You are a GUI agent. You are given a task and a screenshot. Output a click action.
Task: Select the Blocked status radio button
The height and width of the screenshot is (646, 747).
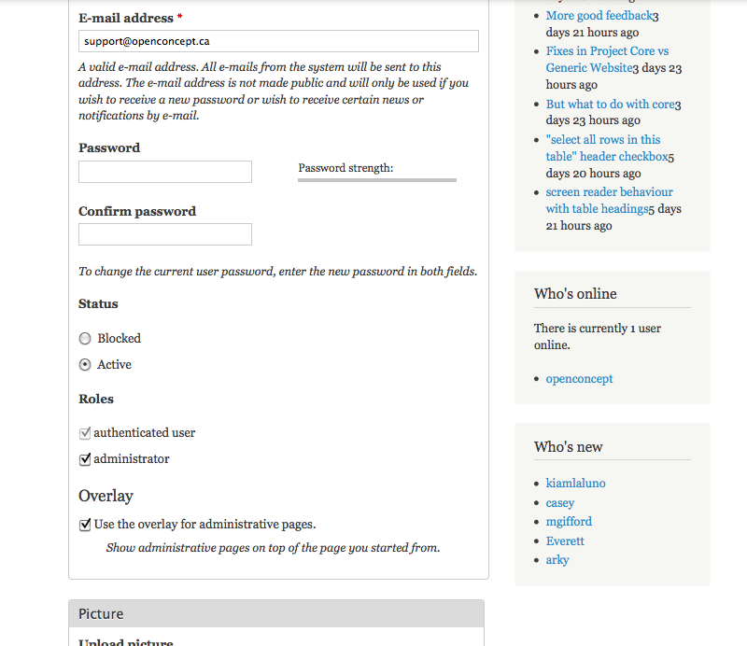85,339
